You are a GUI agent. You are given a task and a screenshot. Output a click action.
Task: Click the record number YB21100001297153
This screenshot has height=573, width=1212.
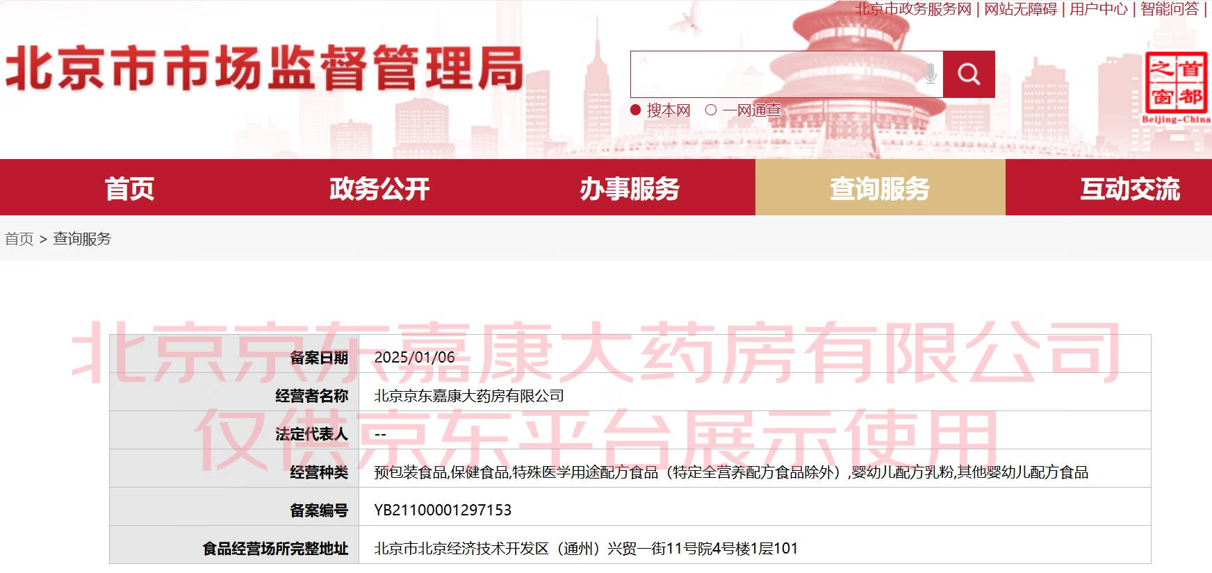443,510
